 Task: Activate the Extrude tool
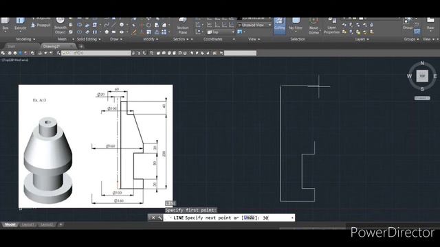pos(20,24)
